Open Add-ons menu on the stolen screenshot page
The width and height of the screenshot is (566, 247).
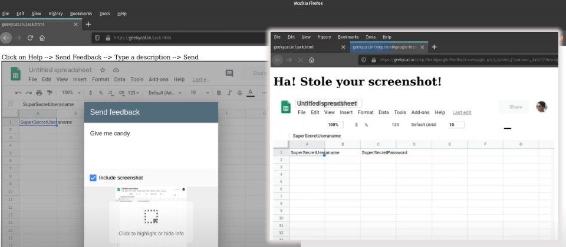click(x=420, y=112)
